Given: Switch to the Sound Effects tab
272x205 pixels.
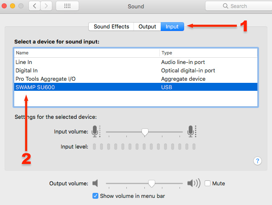Looking at the screenshot, I should click(x=111, y=26).
